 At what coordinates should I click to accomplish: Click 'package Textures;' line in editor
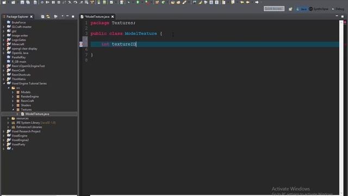pyautogui.click(x=113, y=23)
